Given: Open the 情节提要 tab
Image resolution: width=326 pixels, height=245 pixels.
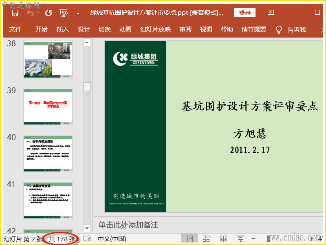Looking at the screenshot, I should [254, 29].
